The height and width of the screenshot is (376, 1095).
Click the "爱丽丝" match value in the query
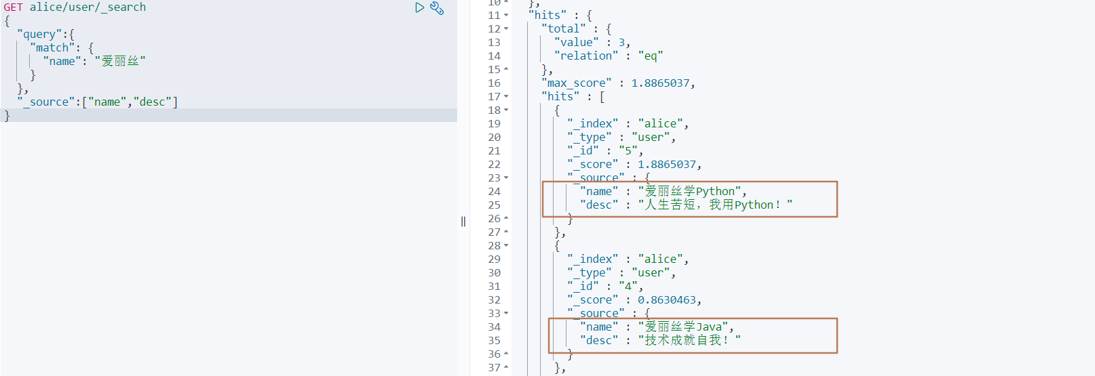point(120,62)
